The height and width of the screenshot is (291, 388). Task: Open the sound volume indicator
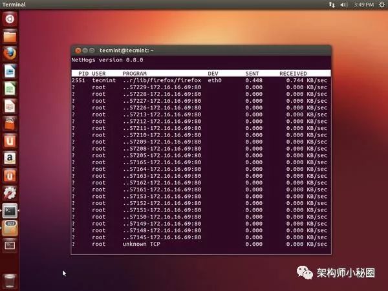pyautogui.click(x=344, y=5)
